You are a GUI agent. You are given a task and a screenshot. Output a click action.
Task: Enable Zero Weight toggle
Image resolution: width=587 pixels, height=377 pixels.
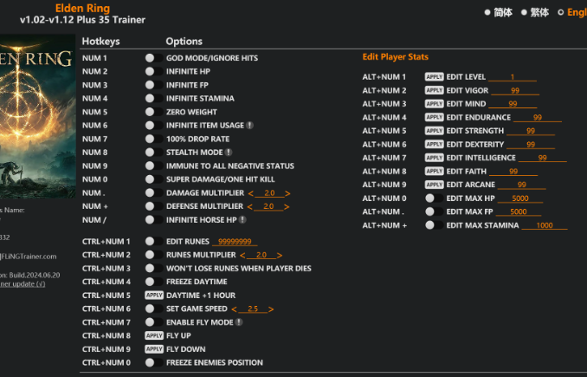tap(154, 112)
